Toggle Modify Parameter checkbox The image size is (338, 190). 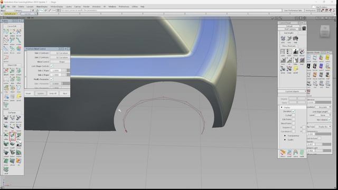tap(52, 79)
